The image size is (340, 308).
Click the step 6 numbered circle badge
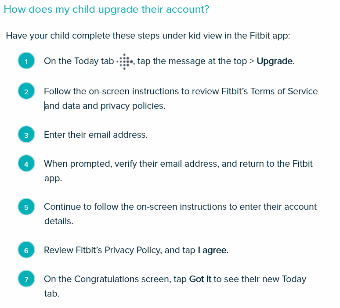(x=26, y=250)
